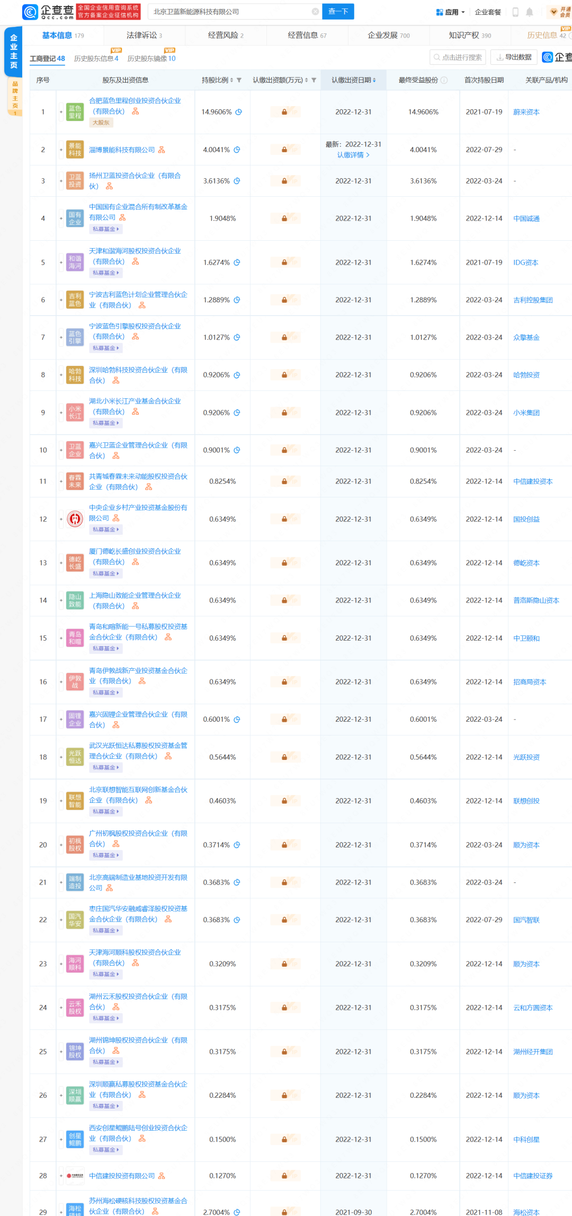The width and height of the screenshot is (572, 1216).
Task: Expand row 9 湖北小米长江产业基金 plus toggle
Action: 61,413
